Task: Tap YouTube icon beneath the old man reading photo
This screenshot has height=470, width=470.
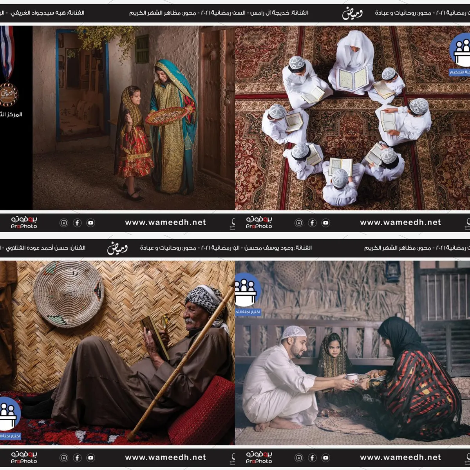Action: pyautogui.click(x=90, y=458)
